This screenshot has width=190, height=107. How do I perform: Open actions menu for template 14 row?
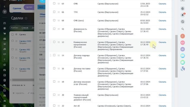click(59, 56)
